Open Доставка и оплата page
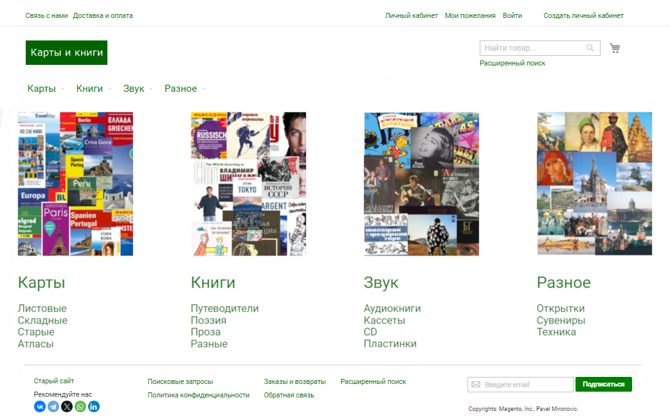 coord(102,15)
